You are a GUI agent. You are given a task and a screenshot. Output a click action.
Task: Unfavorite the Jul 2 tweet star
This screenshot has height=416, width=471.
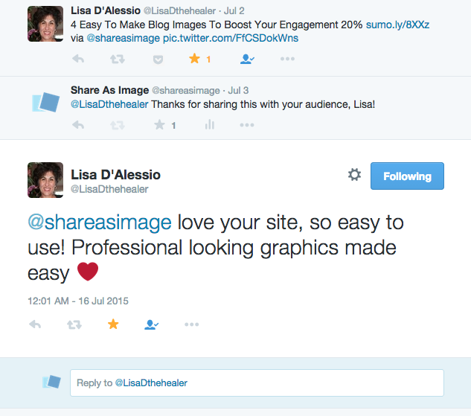(x=194, y=58)
